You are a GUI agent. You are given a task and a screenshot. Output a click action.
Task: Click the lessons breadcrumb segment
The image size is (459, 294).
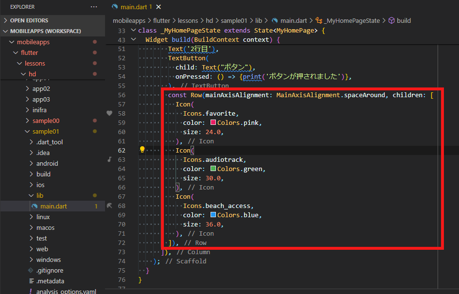coord(189,20)
